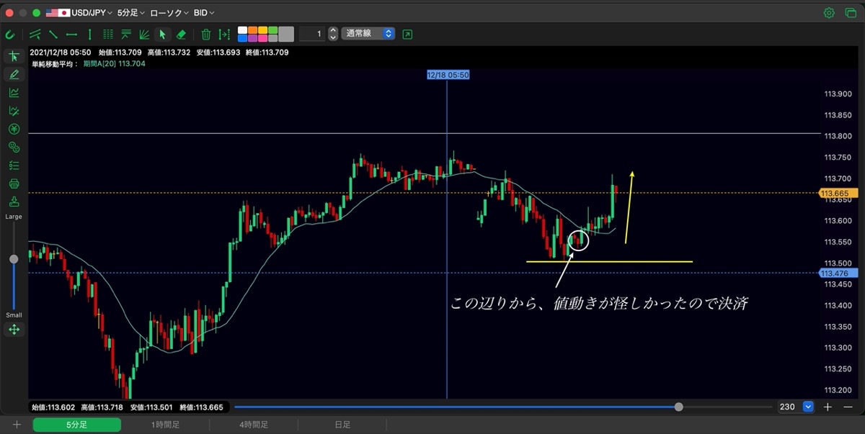Select the horizontal line drawing tool
Image resolution: width=865 pixels, height=434 pixels.
point(71,34)
